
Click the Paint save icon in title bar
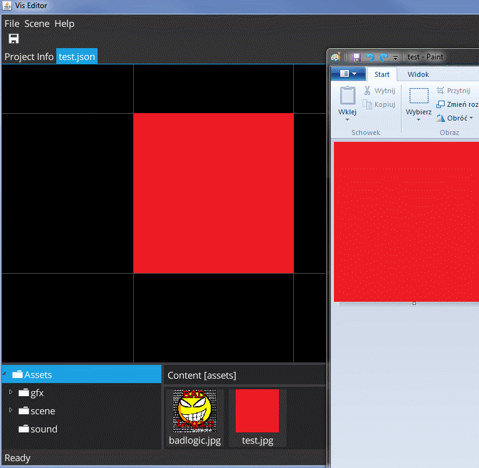click(356, 57)
